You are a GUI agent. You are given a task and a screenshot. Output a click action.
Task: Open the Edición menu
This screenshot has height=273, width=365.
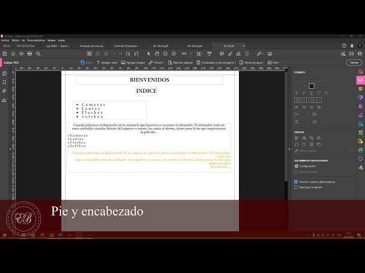coord(15,40)
